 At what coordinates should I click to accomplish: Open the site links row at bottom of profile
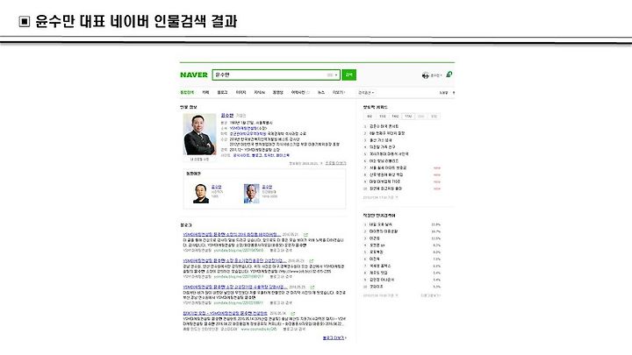click(260, 155)
